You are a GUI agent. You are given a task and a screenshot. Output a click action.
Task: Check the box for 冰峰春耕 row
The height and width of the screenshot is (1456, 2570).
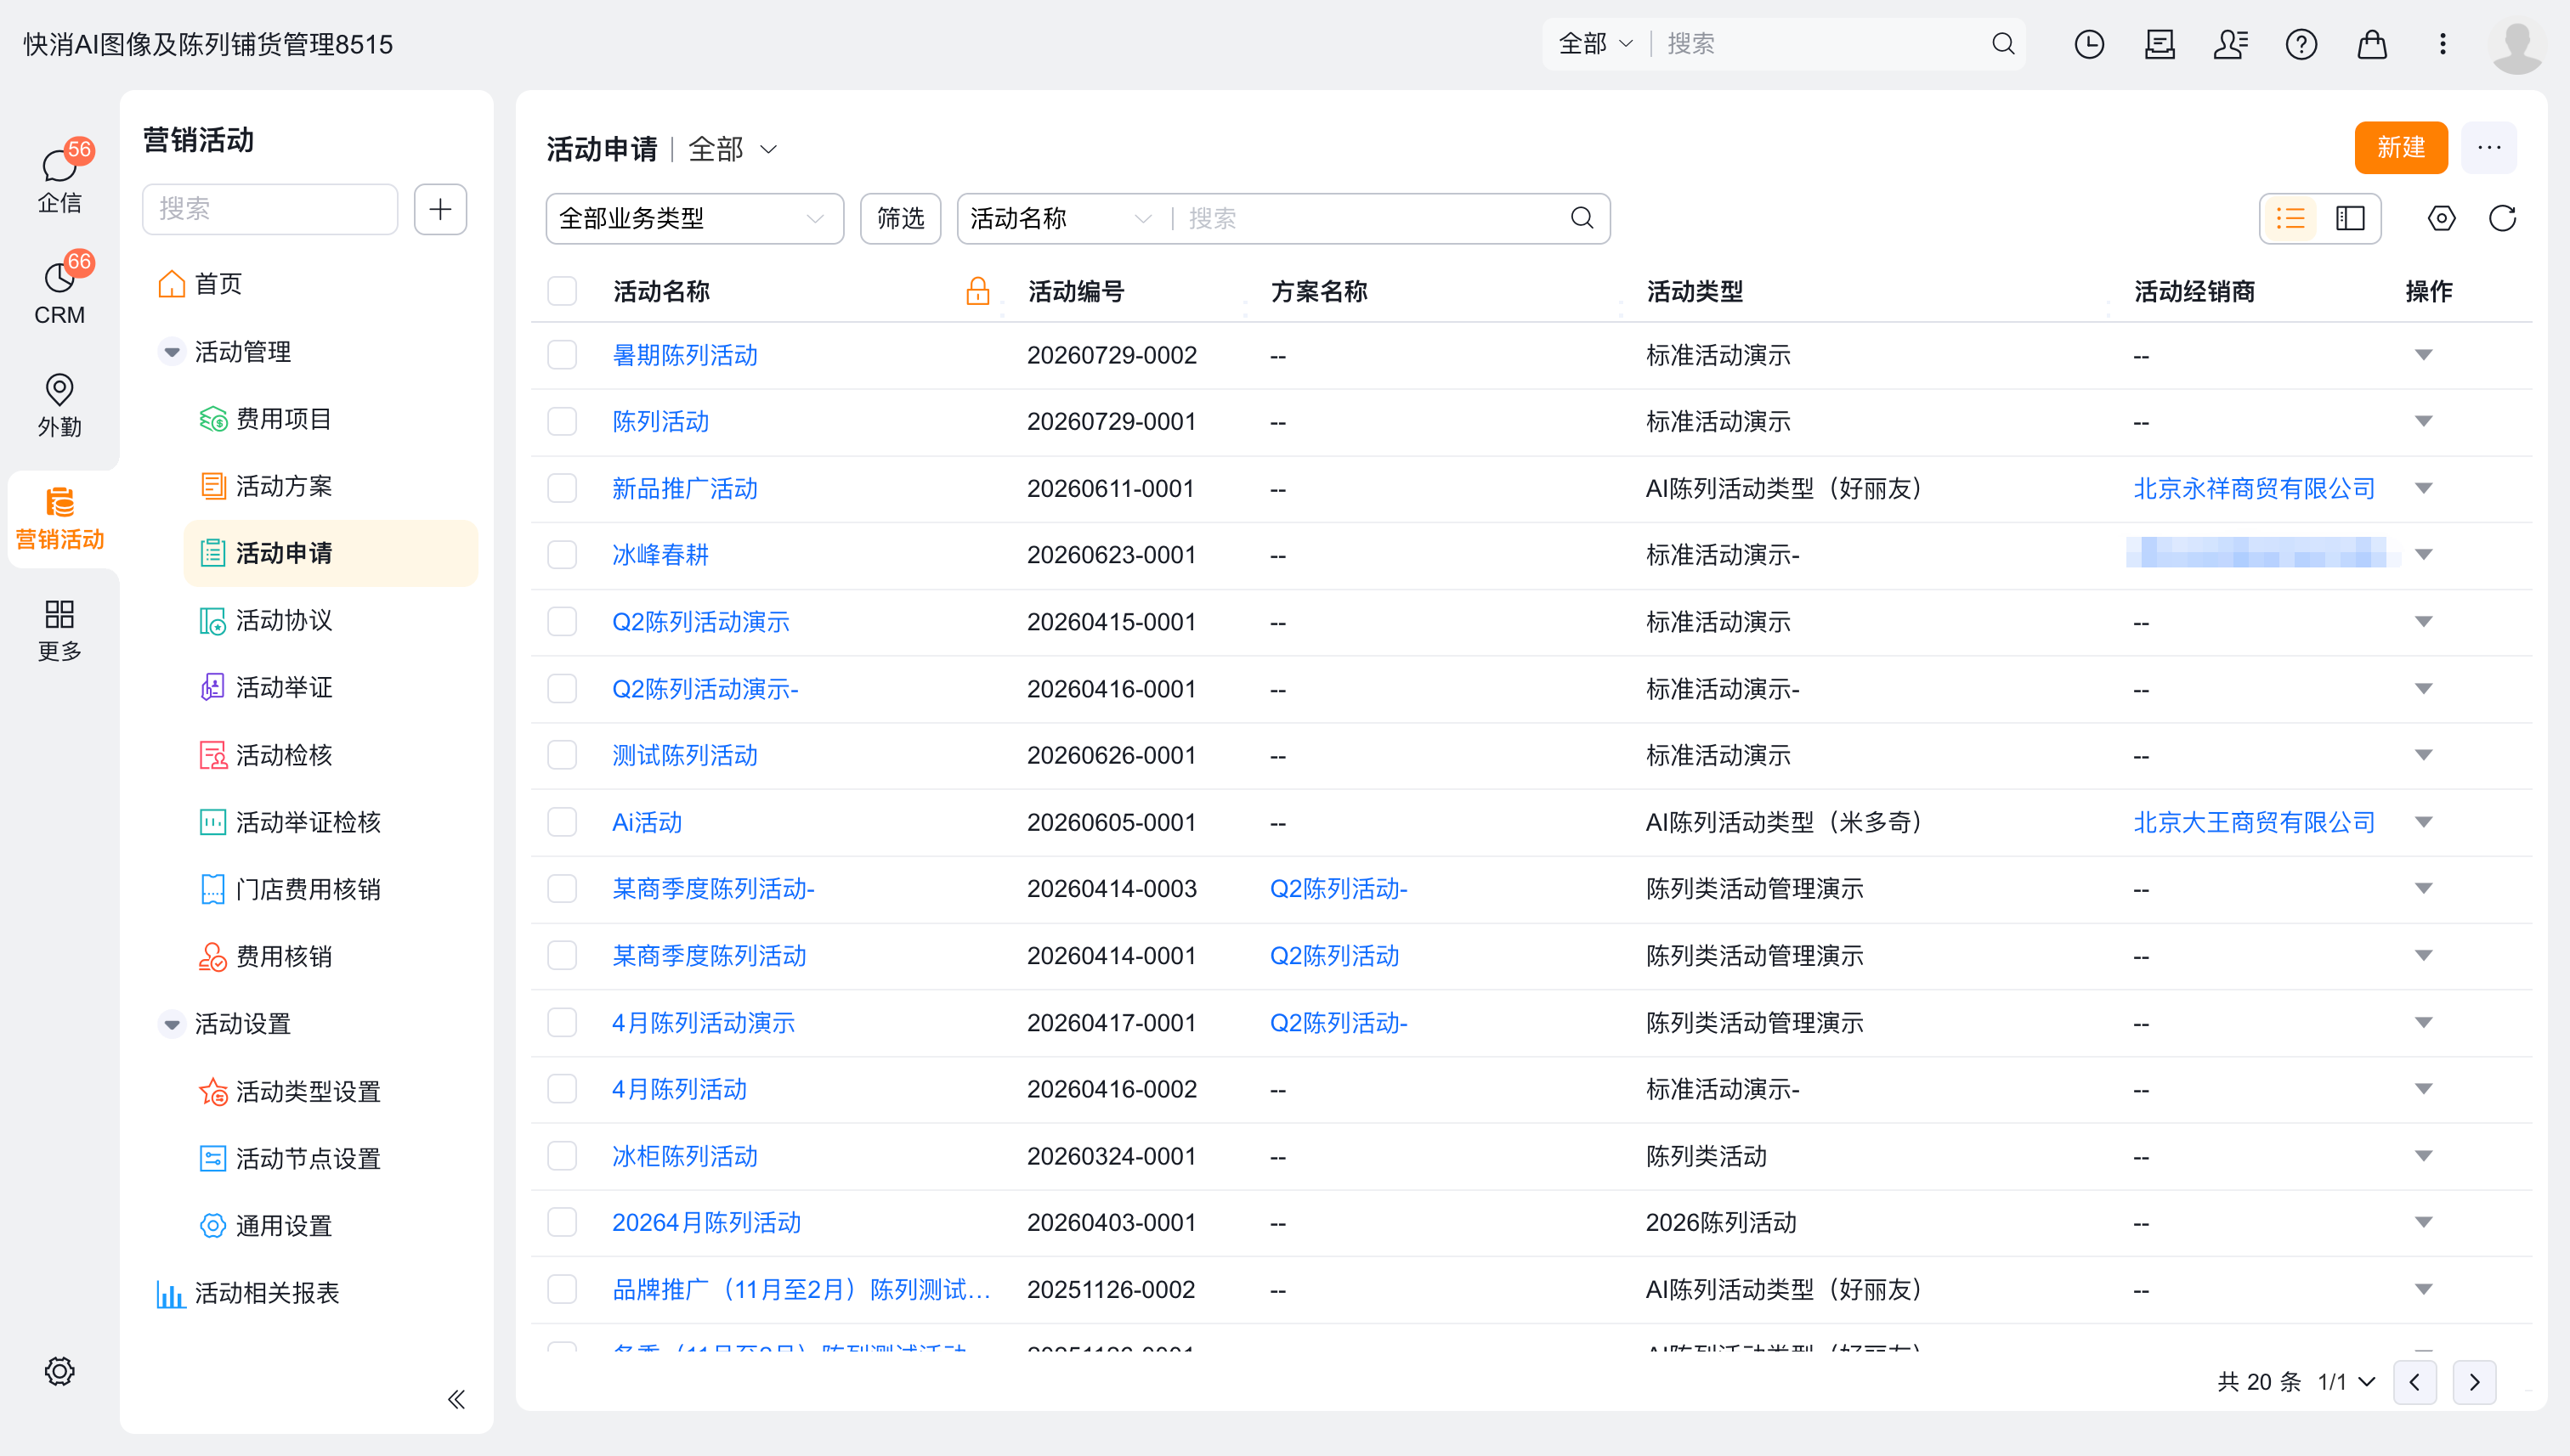coord(563,555)
